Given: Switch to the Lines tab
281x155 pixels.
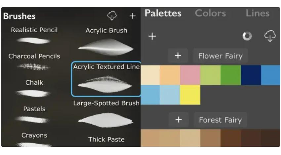Looking at the screenshot, I should point(257,13).
